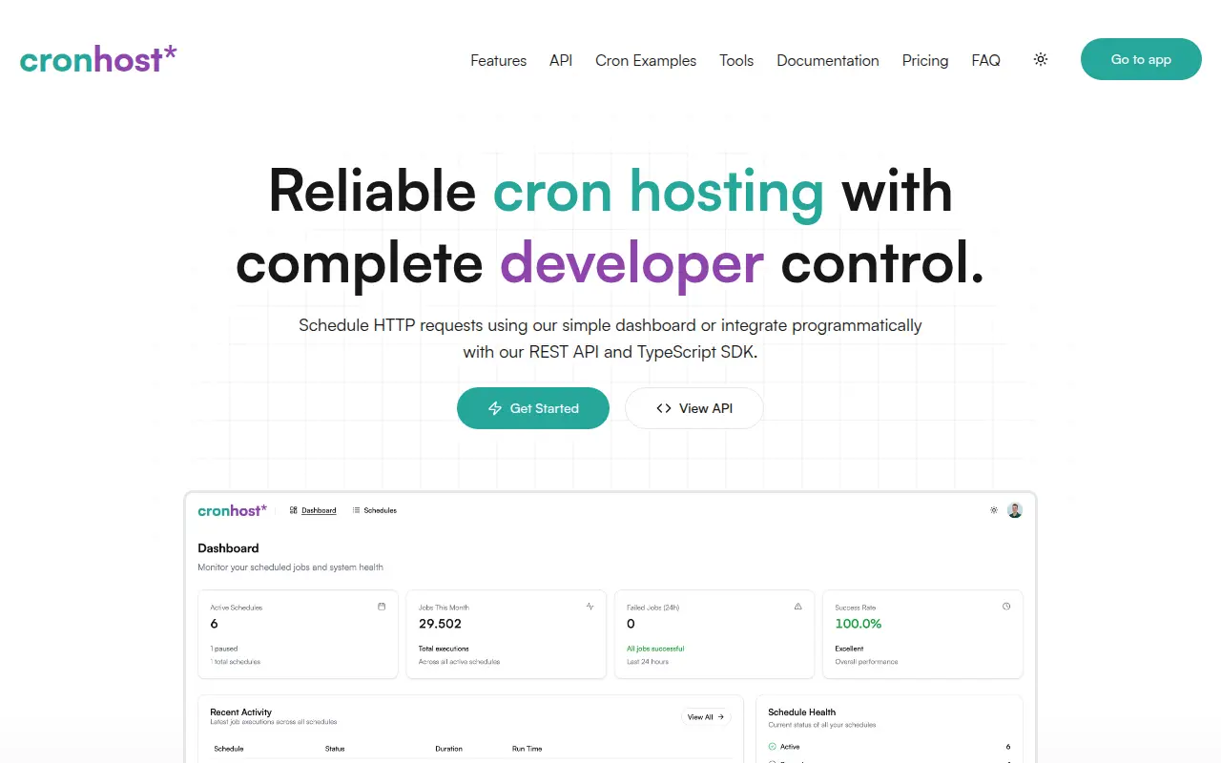Open the user avatar in dashboard preview
The height and width of the screenshot is (763, 1221).
point(1015,510)
